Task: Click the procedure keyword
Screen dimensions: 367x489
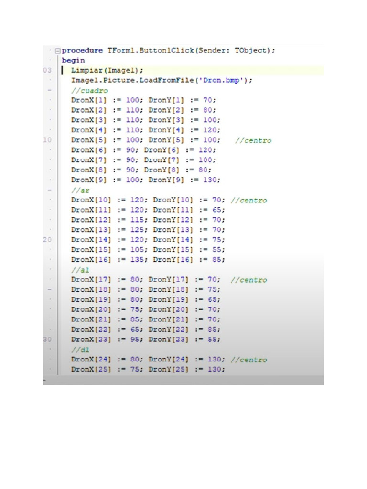Action: click(82, 51)
